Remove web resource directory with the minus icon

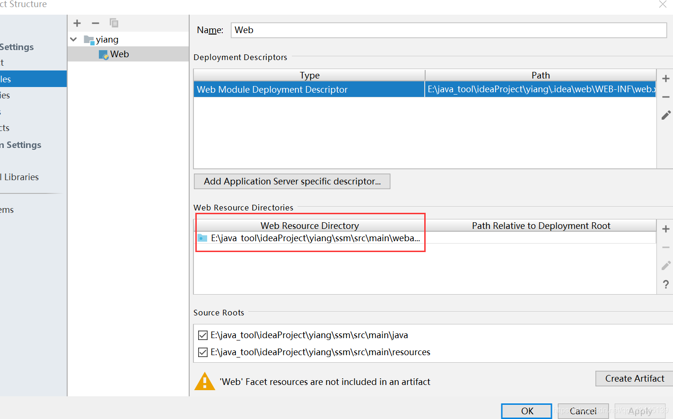pos(666,247)
